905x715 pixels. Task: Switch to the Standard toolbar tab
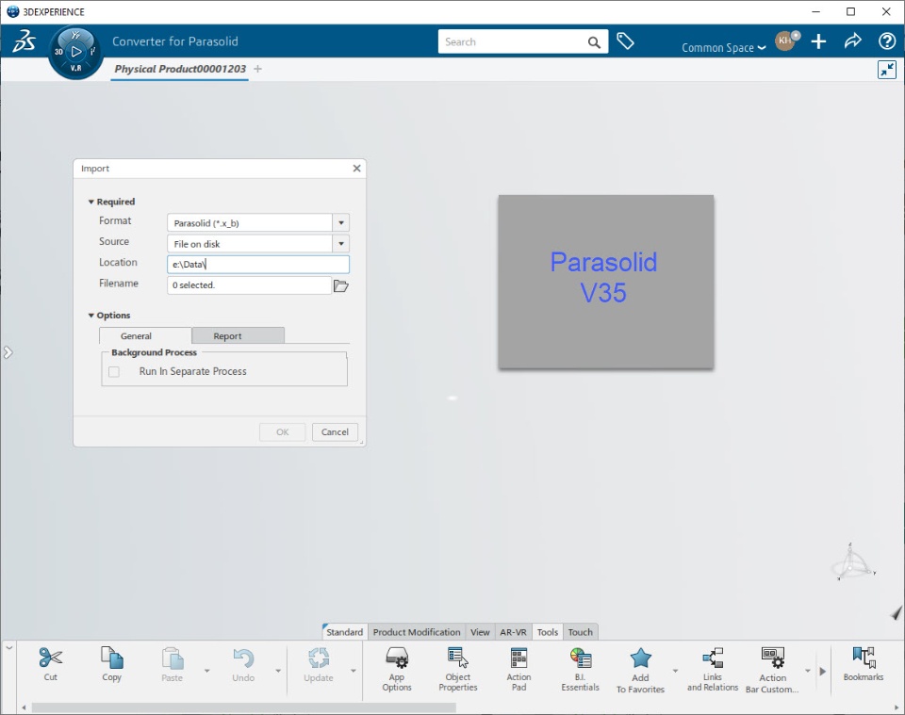[x=345, y=632]
